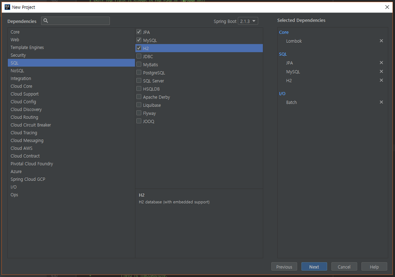Open the Cloud Config category
Image resolution: width=395 pixels, height=277 pixels.
(x=71, y=101)
